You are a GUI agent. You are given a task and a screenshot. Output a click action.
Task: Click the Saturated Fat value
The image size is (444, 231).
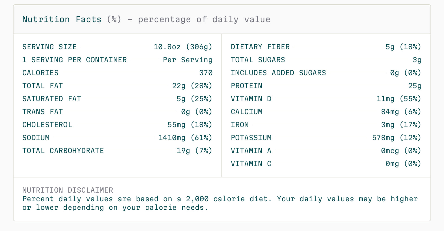click(x=194, y=99)
